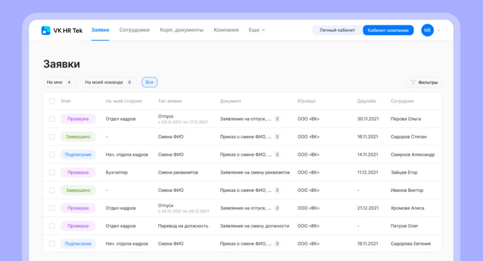Click the VK HR Tek logo icon
The width and height of the screenshot is (483, 261).
[46, 30]
